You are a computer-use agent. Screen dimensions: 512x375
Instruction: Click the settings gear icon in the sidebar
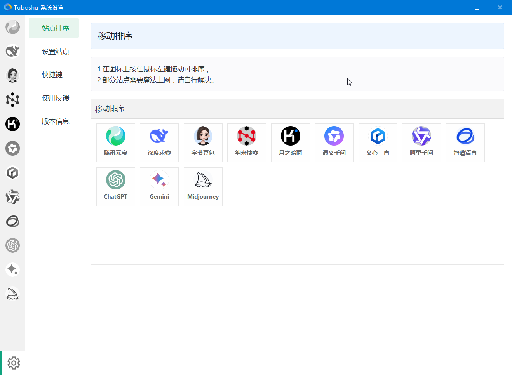14,363
